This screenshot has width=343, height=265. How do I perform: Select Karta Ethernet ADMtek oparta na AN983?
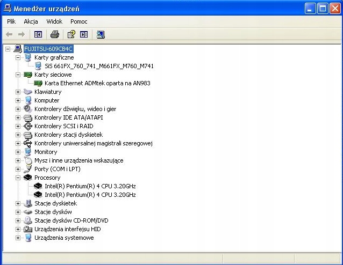pos(97,83)
